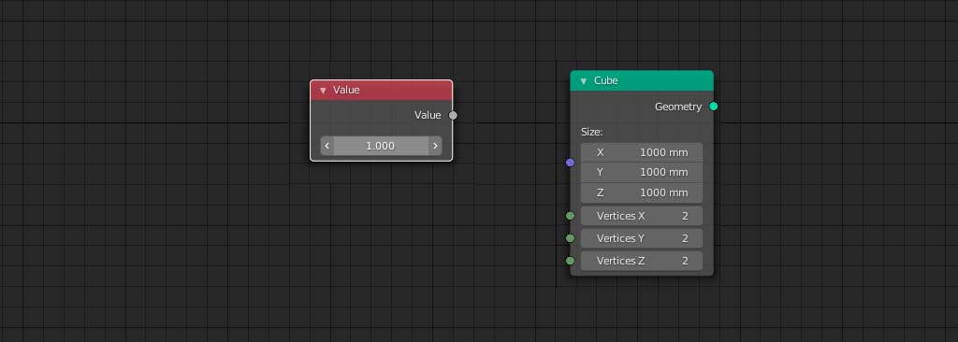This screenshot has height=342, width=958.
Task: Click the Size Y 1000 mm field
Action: pyautogui.click(x=642, y=172)
